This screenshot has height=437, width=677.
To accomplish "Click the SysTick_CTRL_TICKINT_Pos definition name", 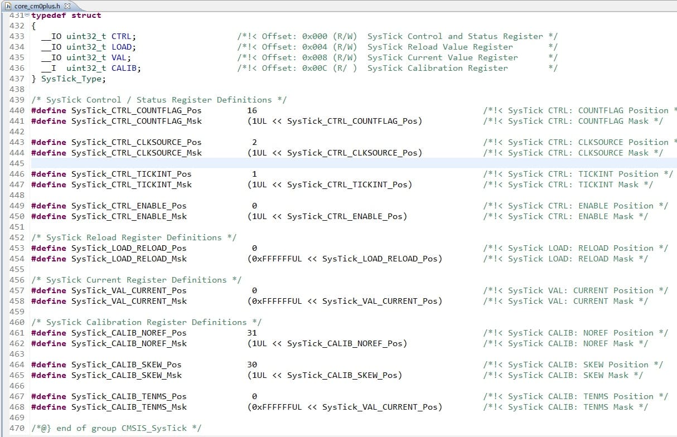I will [131, 174].
